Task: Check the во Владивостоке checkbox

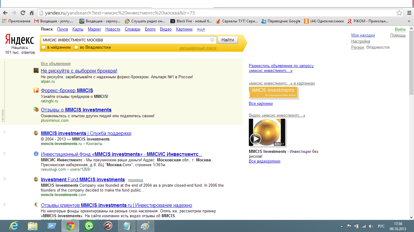Action: pos(76,48)
